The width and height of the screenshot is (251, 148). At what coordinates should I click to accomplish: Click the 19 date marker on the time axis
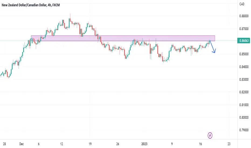90,144
